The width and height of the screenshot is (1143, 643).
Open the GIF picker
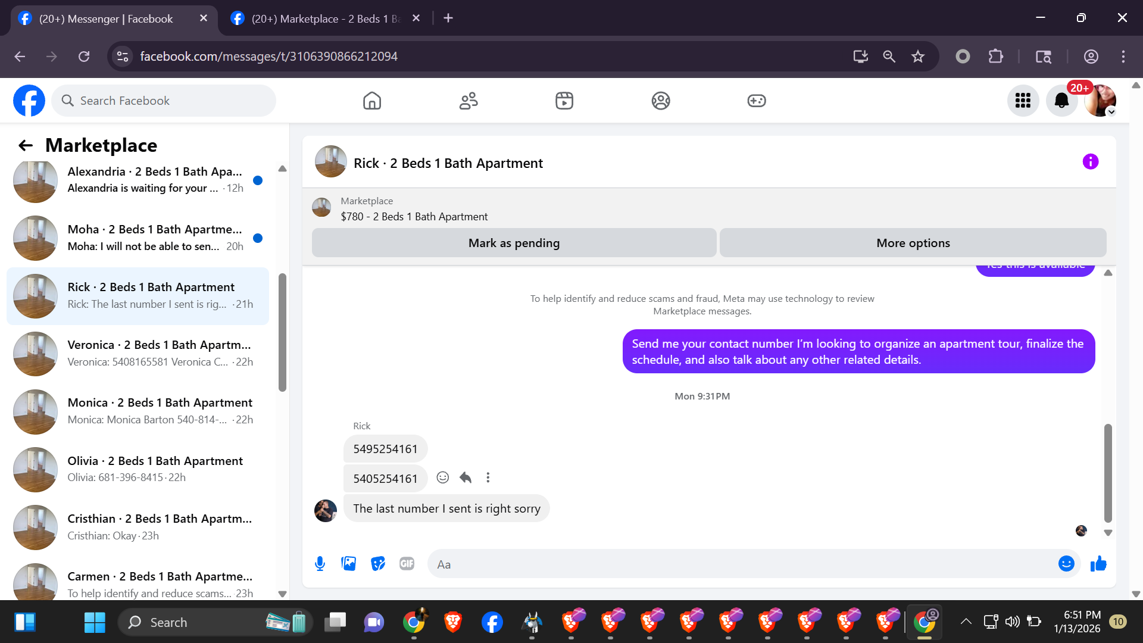(x=407, y=564)
